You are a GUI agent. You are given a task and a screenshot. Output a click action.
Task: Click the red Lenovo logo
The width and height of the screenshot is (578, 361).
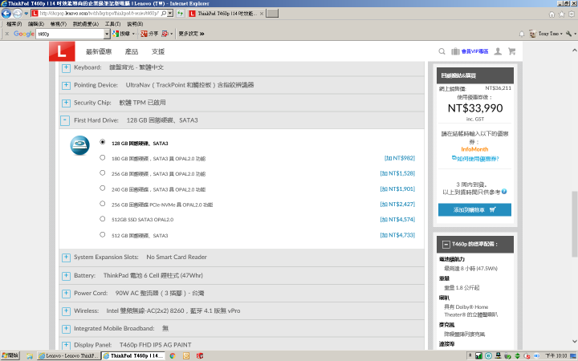pyautogui.click(x=62, y=51)
